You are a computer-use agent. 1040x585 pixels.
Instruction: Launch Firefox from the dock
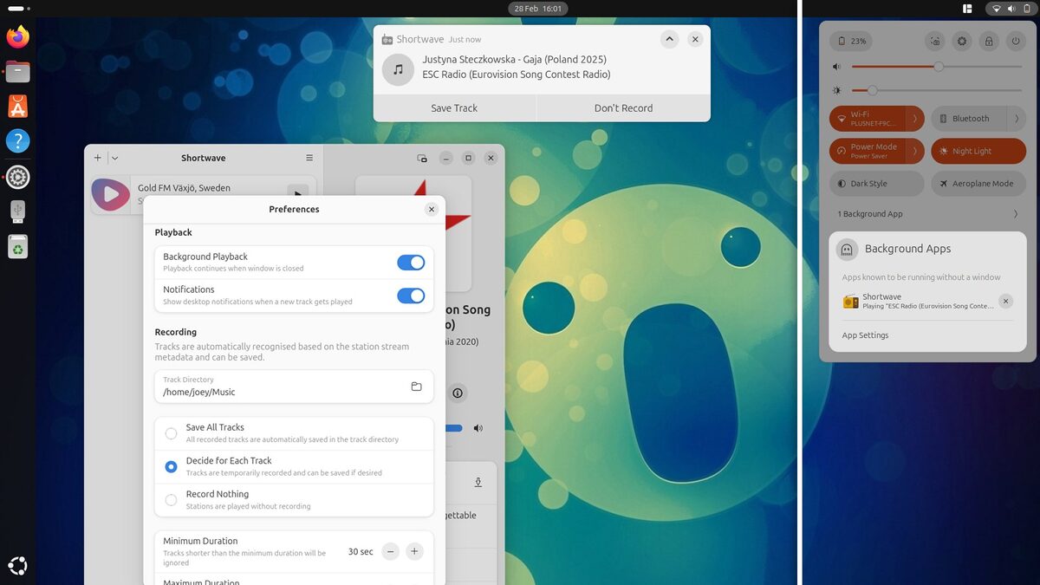click(x=17, y=36)
